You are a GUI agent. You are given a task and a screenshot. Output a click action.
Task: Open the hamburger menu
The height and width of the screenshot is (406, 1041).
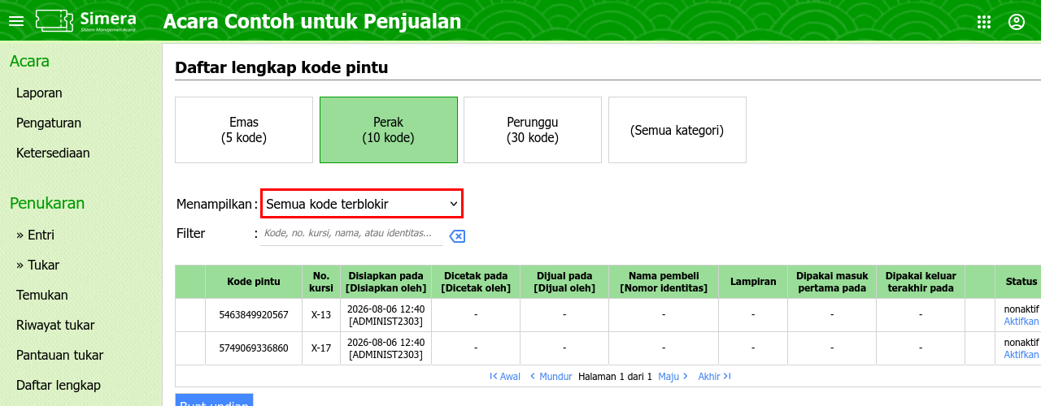pos(16,22)
